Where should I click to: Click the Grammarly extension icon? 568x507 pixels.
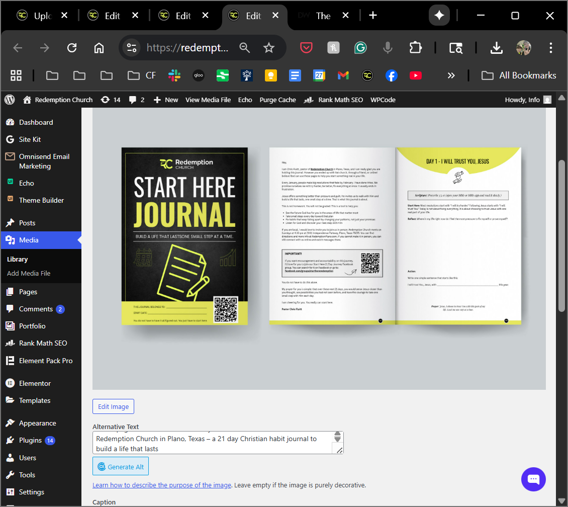click(x=360, y=48)
